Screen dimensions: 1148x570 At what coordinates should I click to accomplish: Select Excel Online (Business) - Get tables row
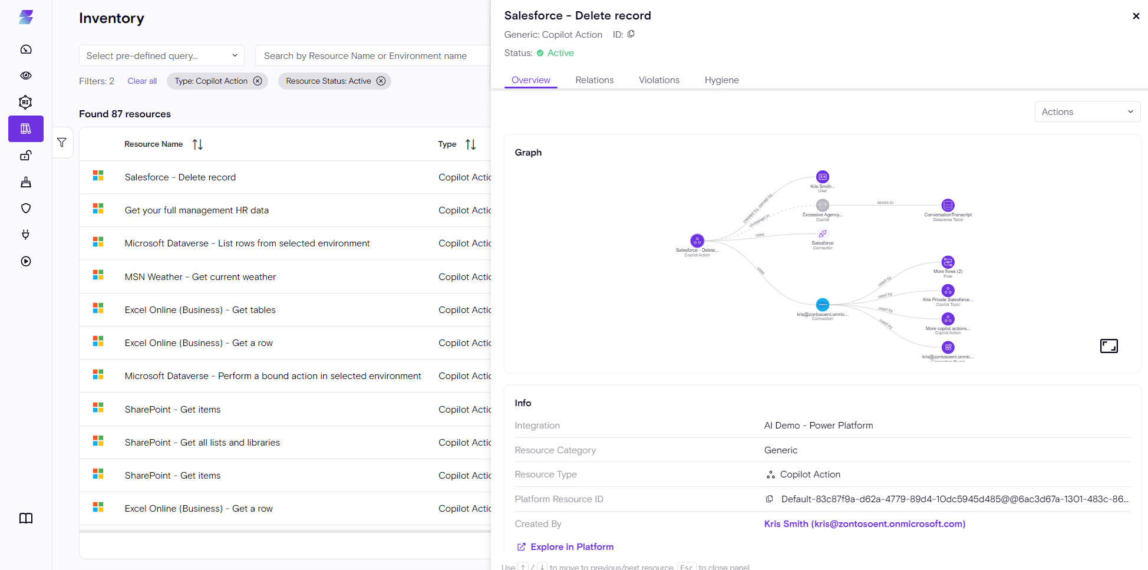[285, 310]
